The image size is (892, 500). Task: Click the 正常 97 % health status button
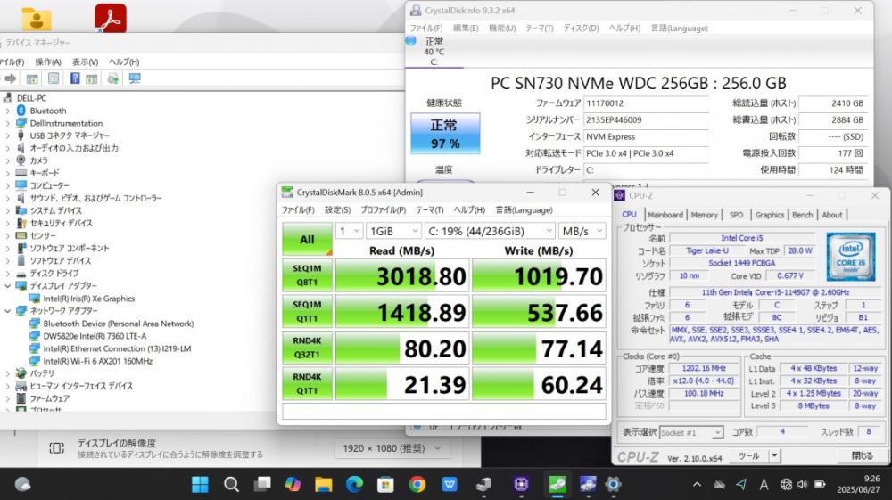[445, 134]
